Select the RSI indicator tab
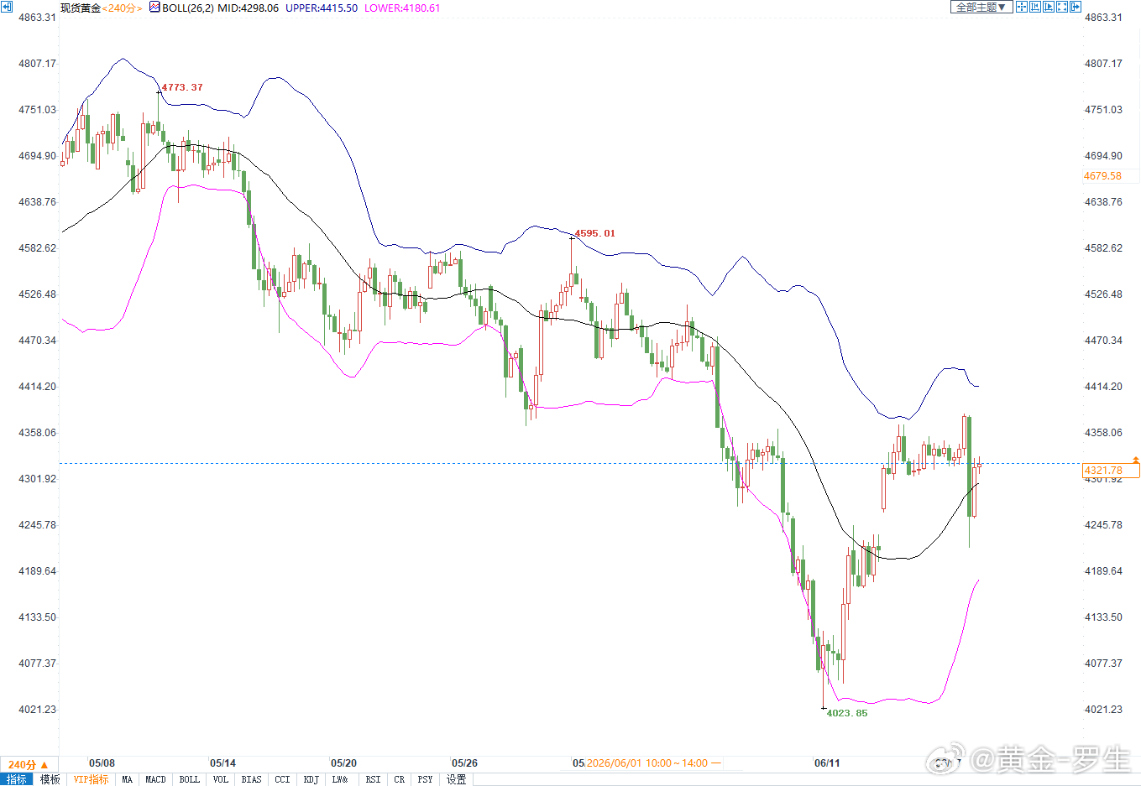1141x786 pixels. coord(374,779)
